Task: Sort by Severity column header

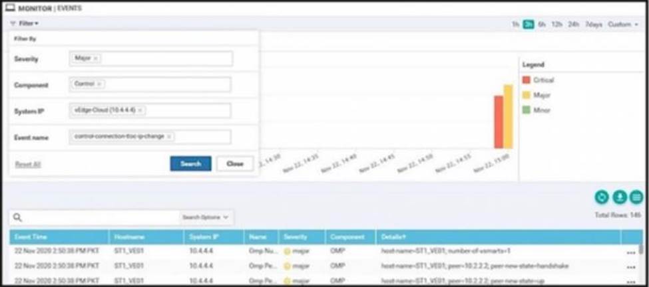Action: pyautogui.click(x=296, y=237)
